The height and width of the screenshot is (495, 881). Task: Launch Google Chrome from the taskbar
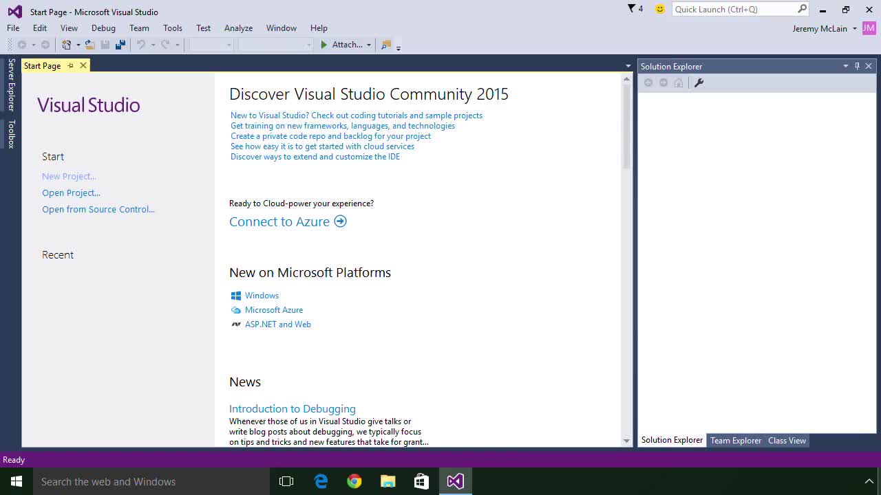click(x=354, y=481)
